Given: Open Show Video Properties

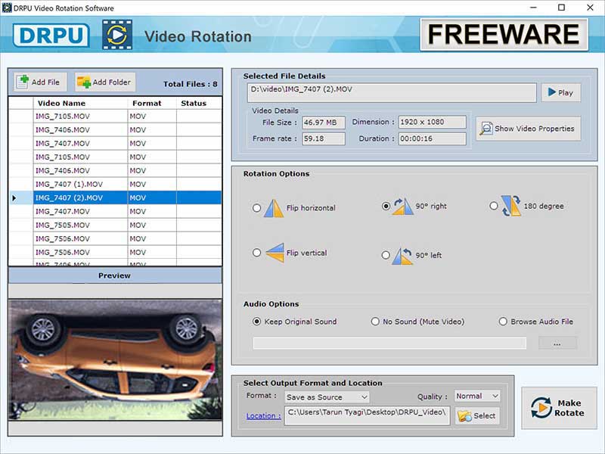Looking at the screenshot, I should [x=528, y=129].
